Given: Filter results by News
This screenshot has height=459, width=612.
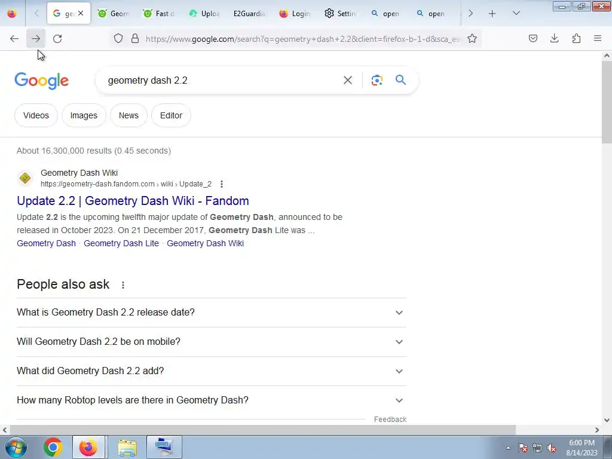Looking at the screenshot, I should click(x=129, y=115).
